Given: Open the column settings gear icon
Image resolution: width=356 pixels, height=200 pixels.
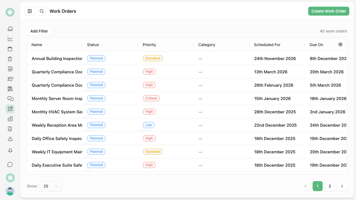Looking at the screenshot, I should [340, 44].
